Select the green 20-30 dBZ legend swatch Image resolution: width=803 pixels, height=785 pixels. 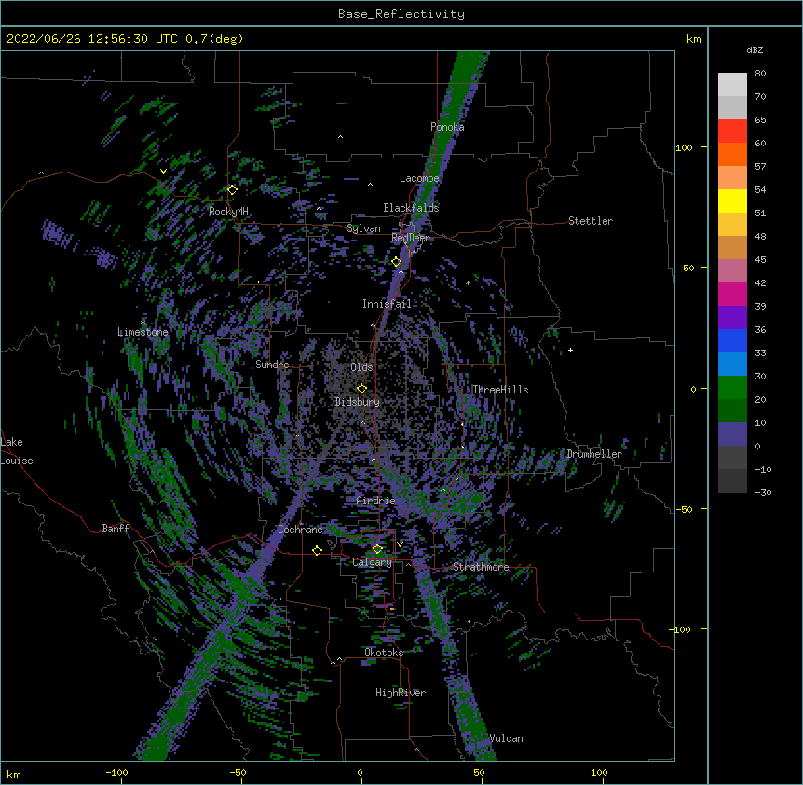(732, 388)
